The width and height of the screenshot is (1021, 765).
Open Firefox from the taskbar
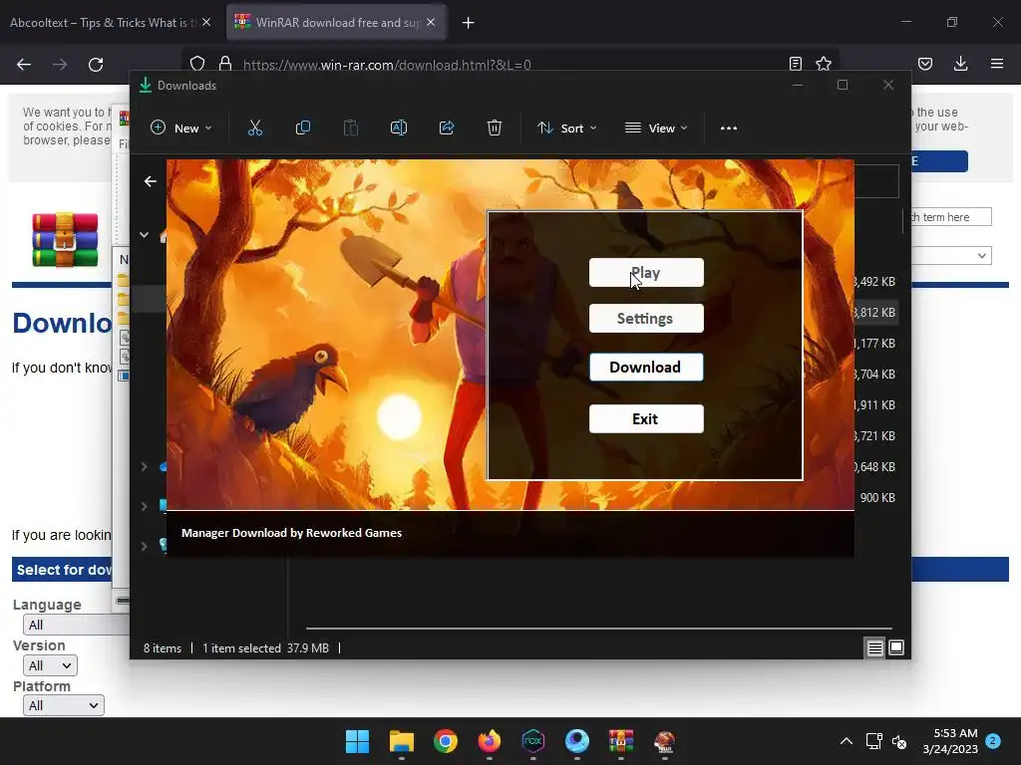pyautogui.click(x=490, y=741)
